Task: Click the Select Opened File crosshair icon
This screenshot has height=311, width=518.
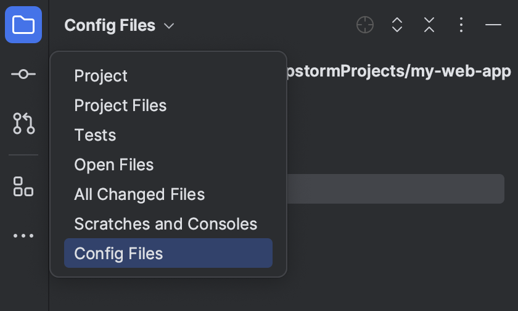Action: 365,25
